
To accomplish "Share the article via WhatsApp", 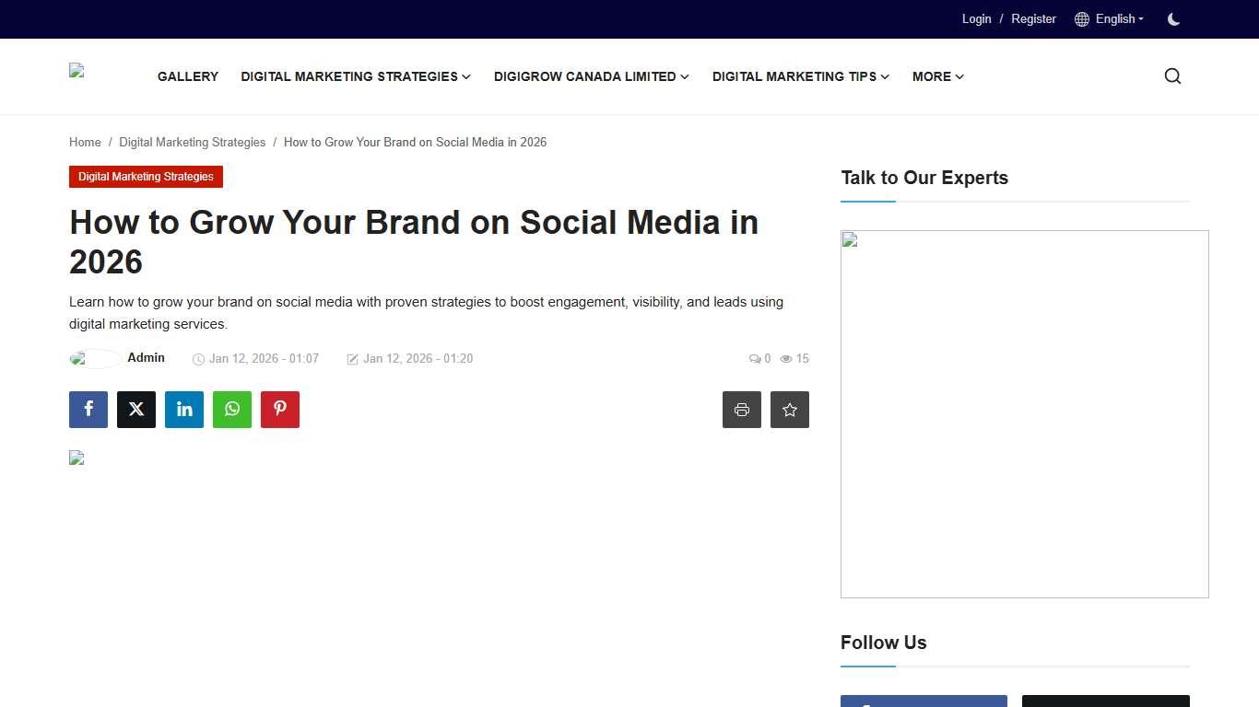I will 231,409.
